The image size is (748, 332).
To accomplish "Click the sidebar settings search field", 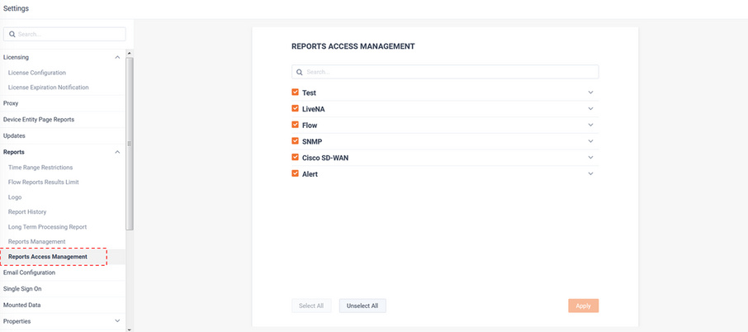I will click(x=64, y=35).
